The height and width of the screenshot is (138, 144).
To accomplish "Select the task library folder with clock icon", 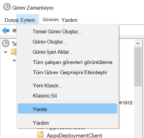I will click(x=14, y=52).
